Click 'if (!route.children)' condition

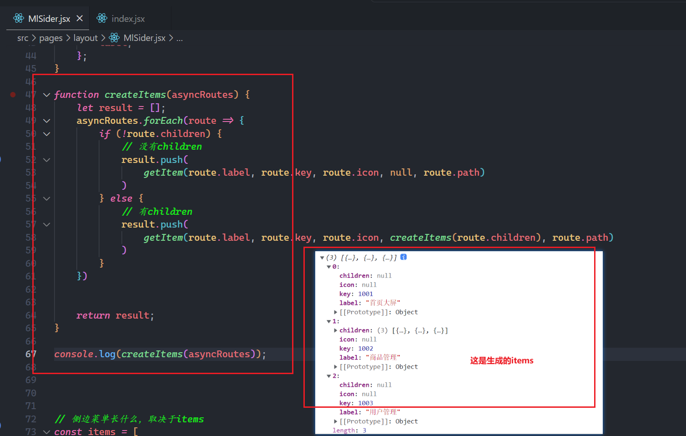click(155, 134)
